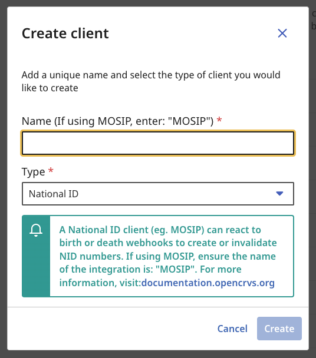Image resolution: width=316 pixels, height=358 pixels.
Task: Click the red asterisk beside the Type label
Action: (51, 170)
